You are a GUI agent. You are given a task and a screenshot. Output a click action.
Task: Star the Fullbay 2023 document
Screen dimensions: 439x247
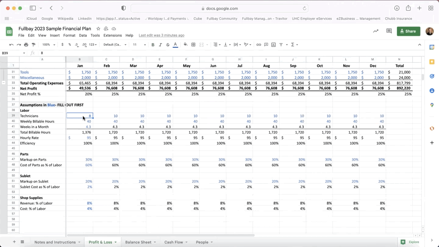point(98,29)
